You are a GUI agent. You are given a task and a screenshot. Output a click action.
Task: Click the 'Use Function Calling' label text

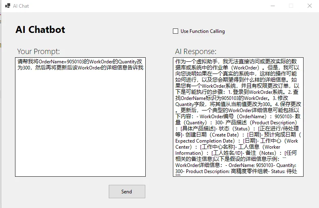click(x=203, y=31)
